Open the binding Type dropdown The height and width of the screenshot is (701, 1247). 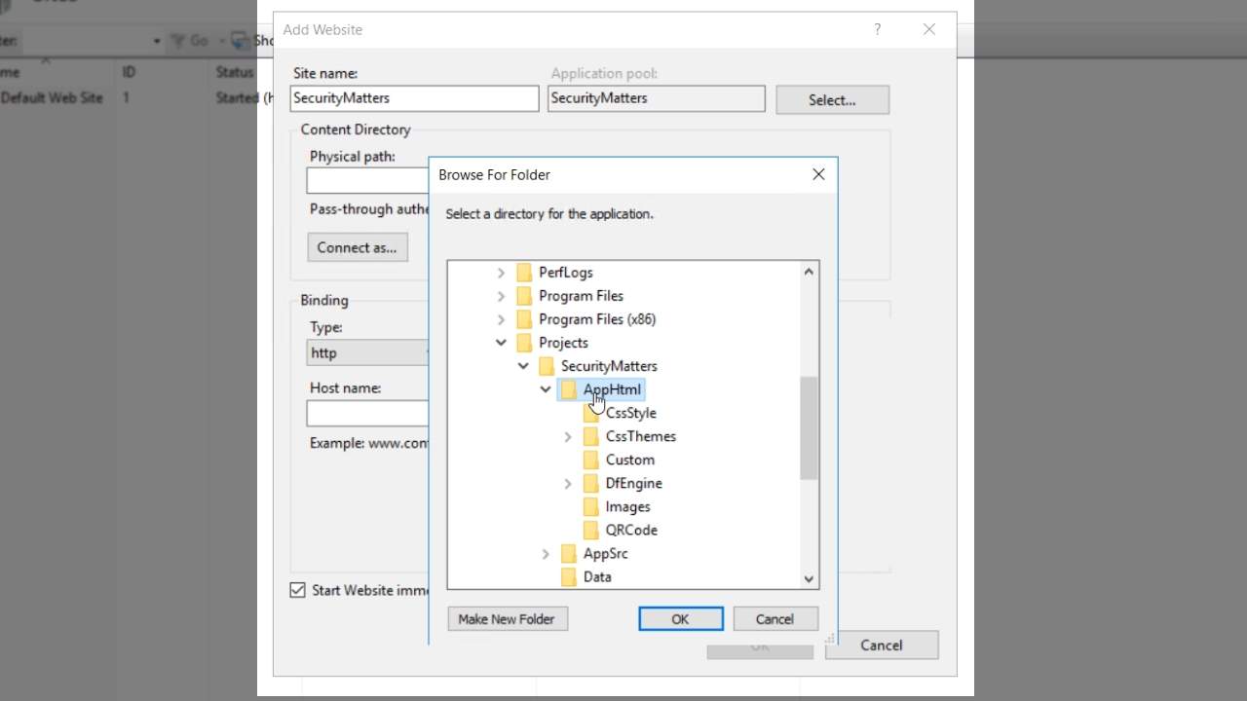point(368,352)
